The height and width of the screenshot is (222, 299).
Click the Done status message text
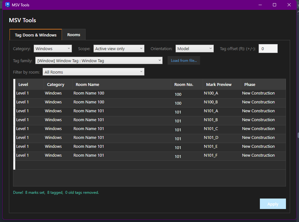56,193
